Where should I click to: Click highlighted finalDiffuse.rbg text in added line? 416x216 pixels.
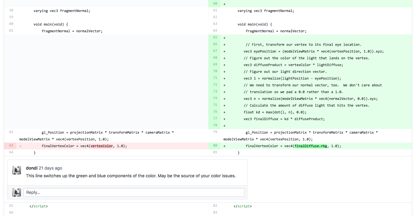point(311,146)
